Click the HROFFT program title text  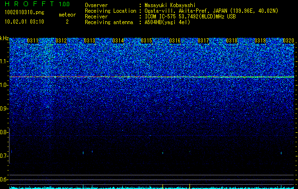(29, 4)
